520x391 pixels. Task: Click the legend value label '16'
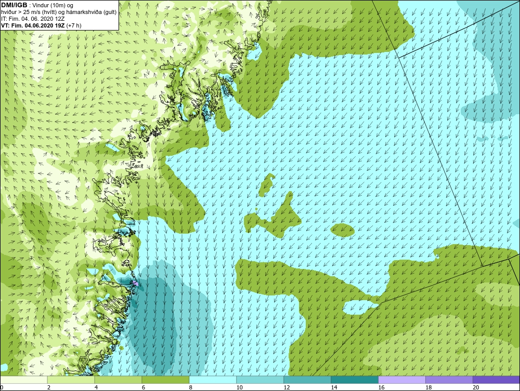click(381, 387)
